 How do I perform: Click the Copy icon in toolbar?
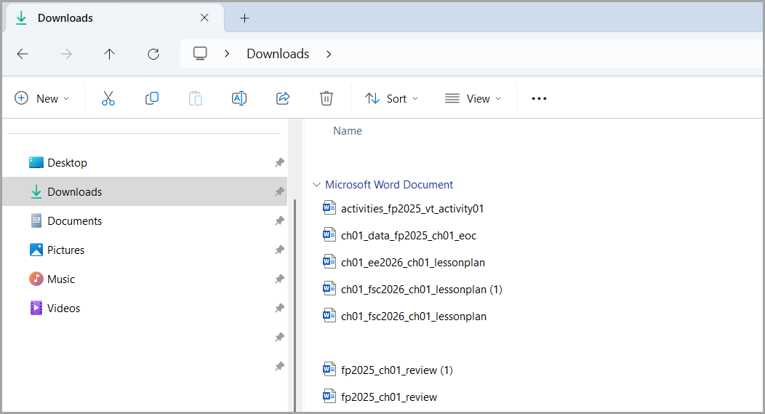(152, 99)
